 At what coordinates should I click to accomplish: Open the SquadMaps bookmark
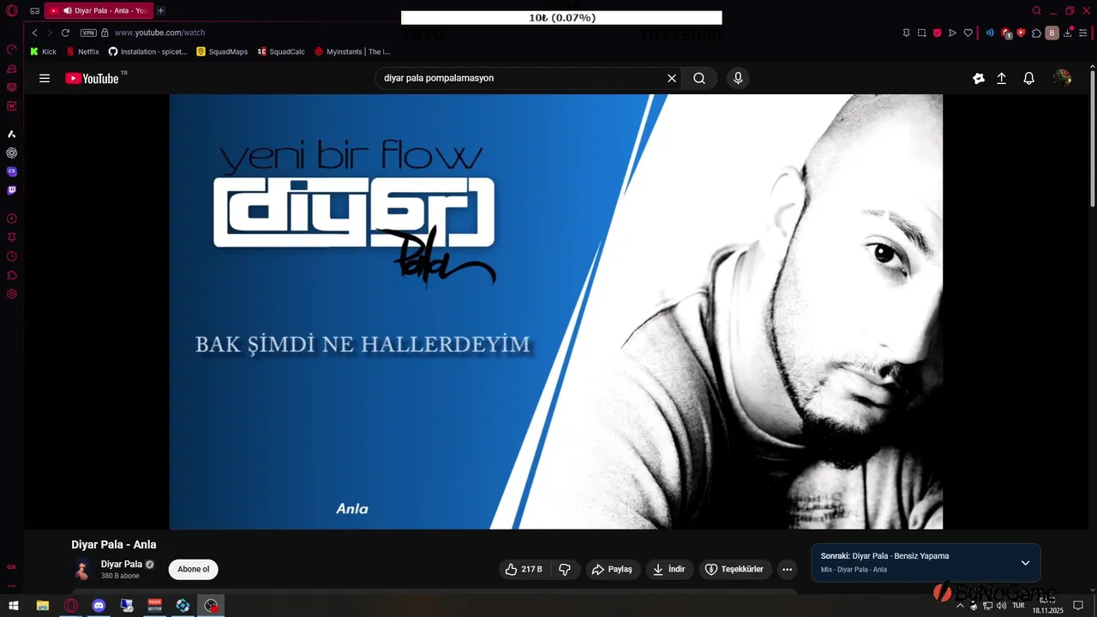coord(222,51)
